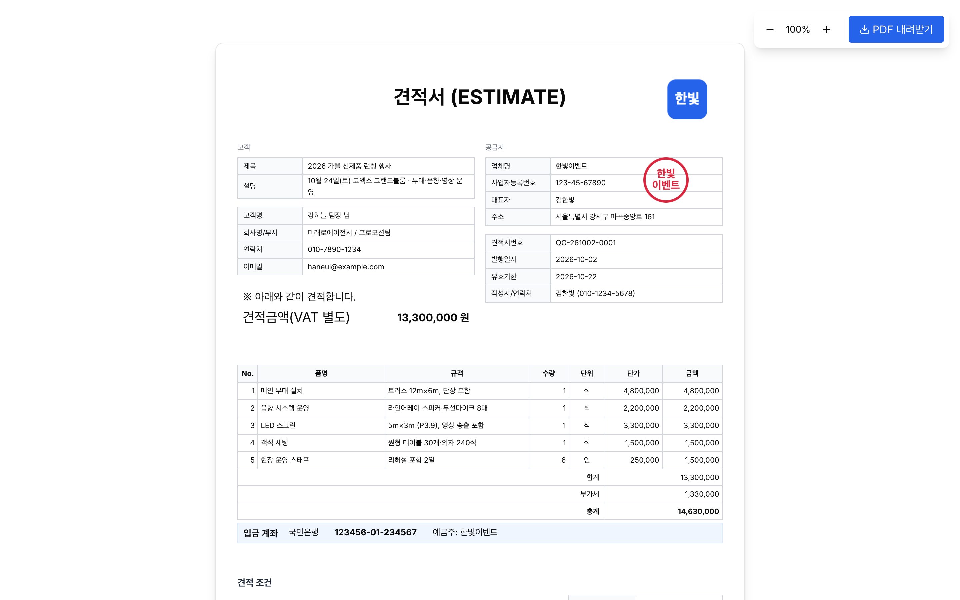The image size is (960, 600).
Task: Click VAT amount 1,330,000
Action: pos(701,494)
